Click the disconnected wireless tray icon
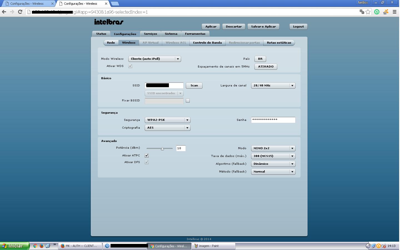 pos(384,246)
